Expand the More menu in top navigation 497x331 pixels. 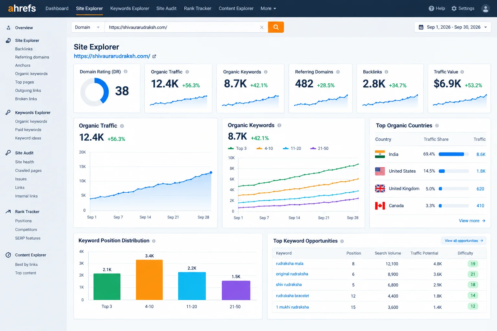tap(268, 8)
